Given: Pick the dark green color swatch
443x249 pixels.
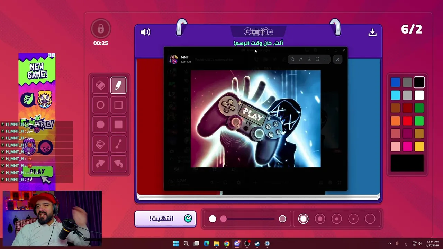Looking at the screenshot, I should pos(419,108).
